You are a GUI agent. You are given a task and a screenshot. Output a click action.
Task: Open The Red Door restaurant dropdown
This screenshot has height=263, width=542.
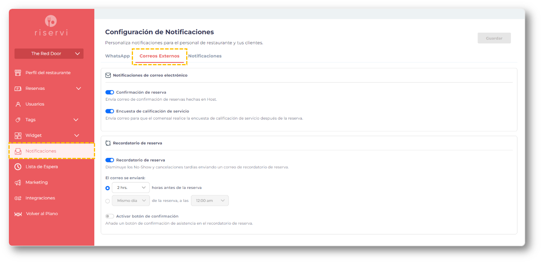[x=49, y=54]
